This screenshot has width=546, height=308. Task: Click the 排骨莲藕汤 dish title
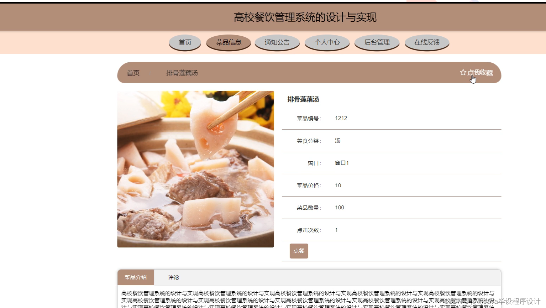(x=302, y=99)
